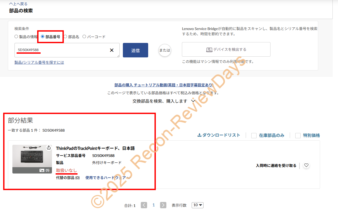
Task: Expand 使用できるハードウェア compatible hardware list
Action: point(108,178)
